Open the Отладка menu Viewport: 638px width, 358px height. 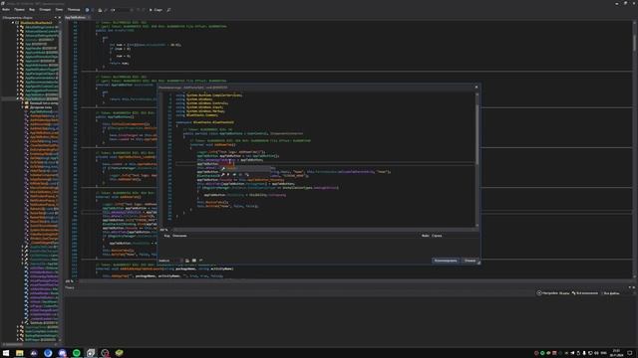point(45,9)
